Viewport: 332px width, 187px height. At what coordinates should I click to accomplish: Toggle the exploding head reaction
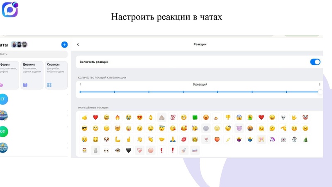click(x=117, y=128)
